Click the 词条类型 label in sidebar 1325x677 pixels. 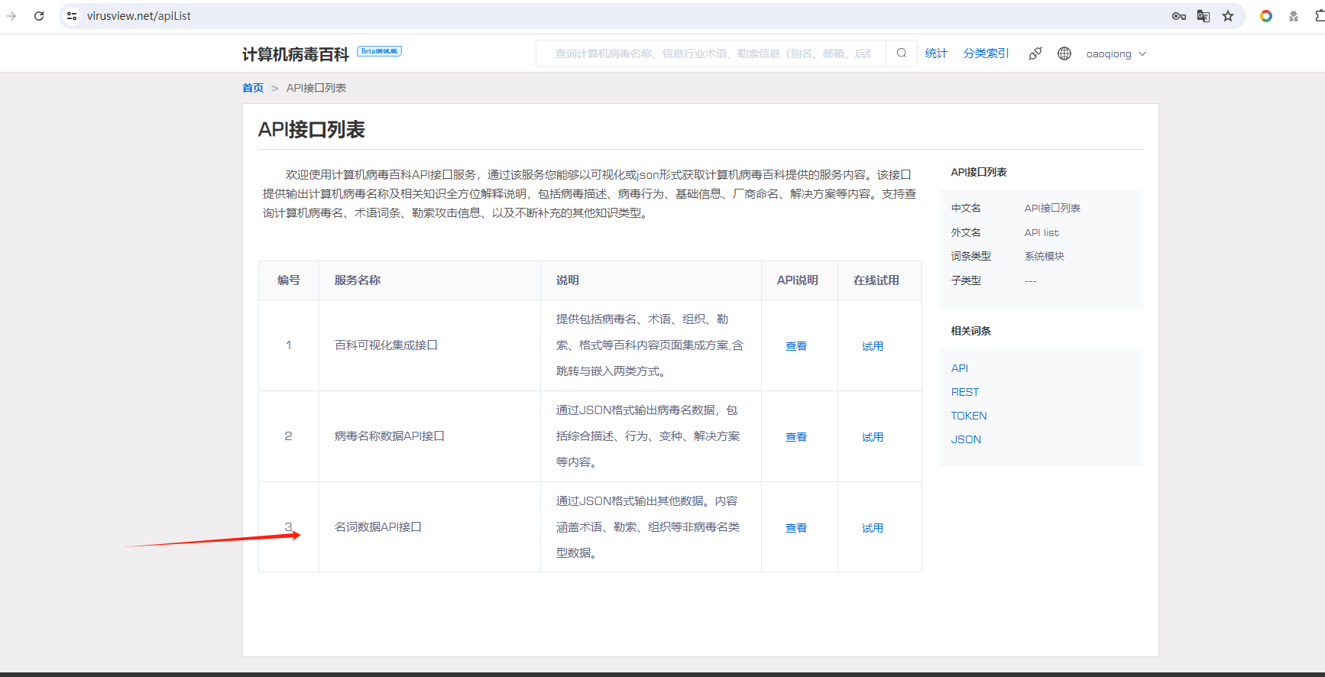coord(971,256)
